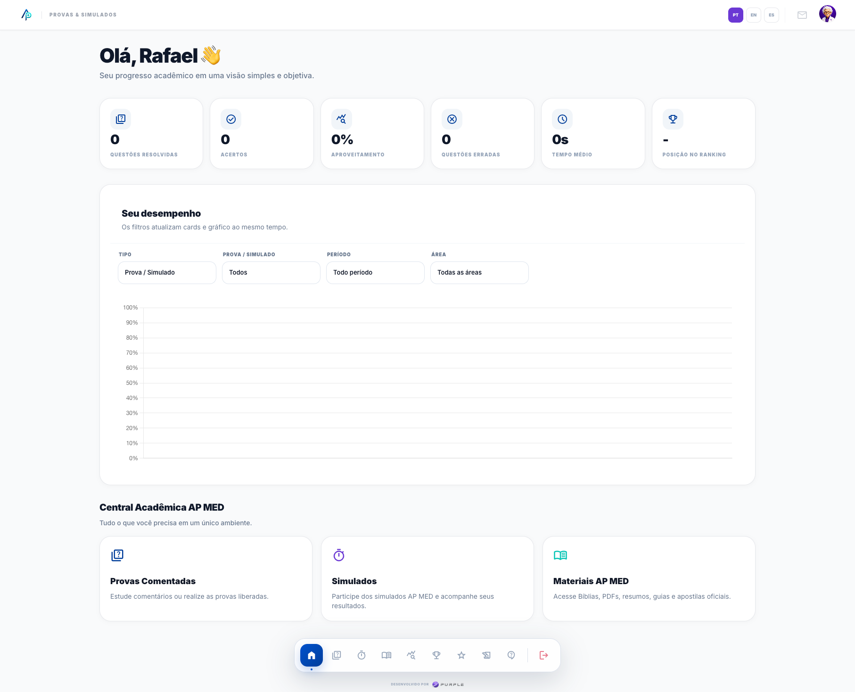Open the user profile avatar
The height and width of the screenshot is (692, 855).
[828, 14]
